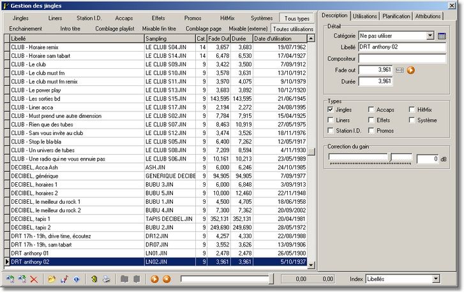Click the yellow-green numbered icon in bottom toolbar
The image size is (464, 293).
point(94,279)
